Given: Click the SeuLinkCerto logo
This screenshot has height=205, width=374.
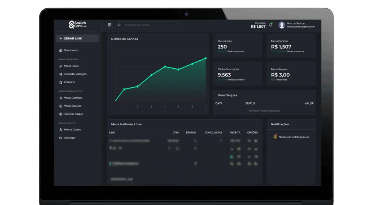Looking at the screenshot, I should (77, 25).
